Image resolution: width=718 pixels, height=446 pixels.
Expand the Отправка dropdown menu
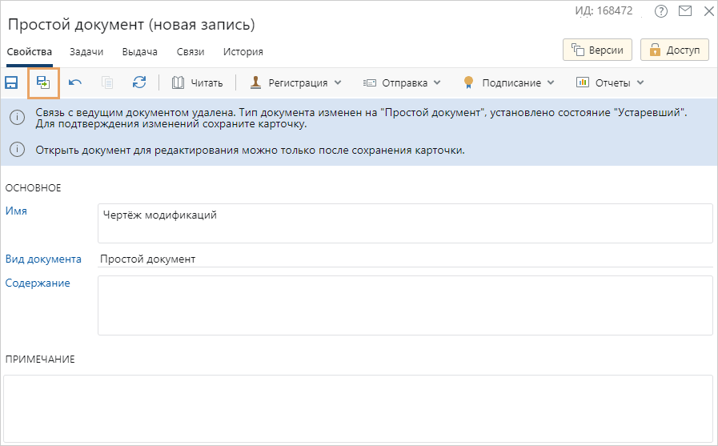point(402,82)
